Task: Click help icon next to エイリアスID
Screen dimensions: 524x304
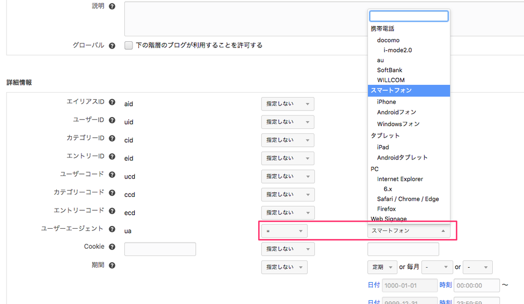Action: click(112, 103)
